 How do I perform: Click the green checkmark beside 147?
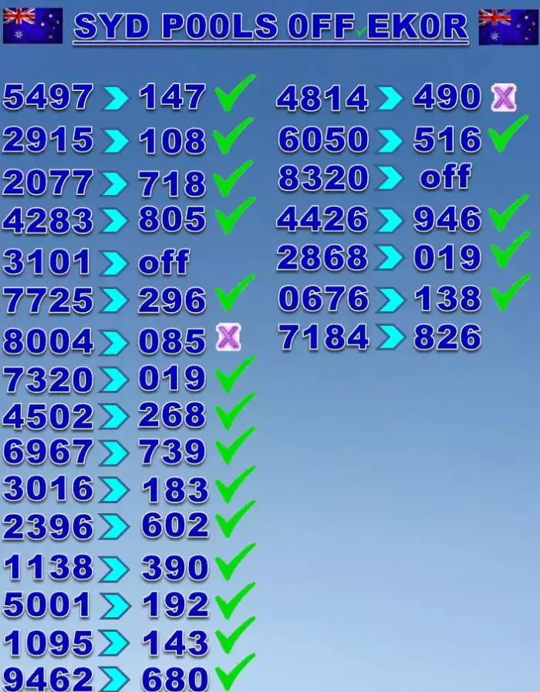point(235,93)
